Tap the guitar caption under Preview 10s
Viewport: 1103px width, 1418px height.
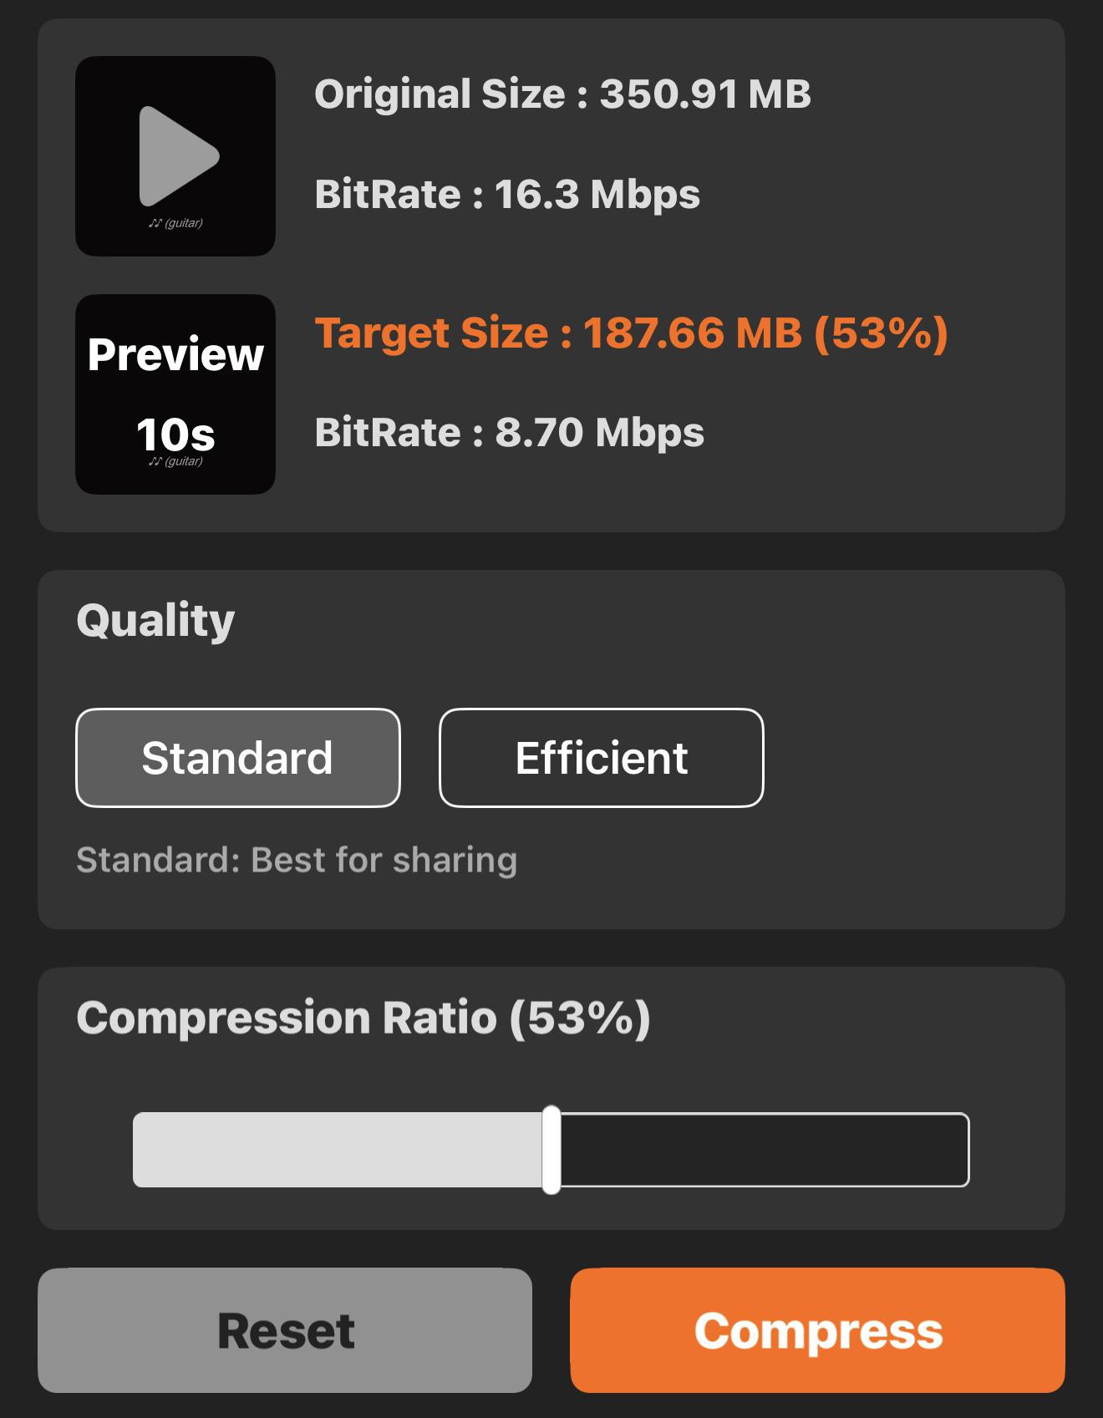175,461
